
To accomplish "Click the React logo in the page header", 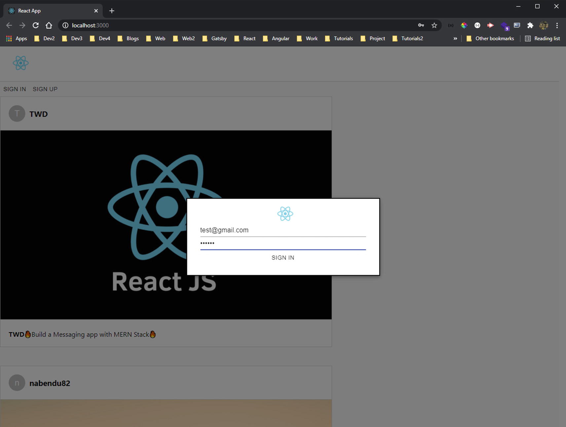I will pyautogui.click(x=20, y=63).
